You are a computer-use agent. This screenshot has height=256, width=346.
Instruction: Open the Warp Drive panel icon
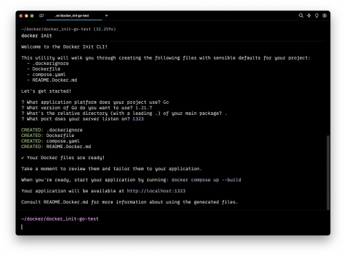pyautogui.click(x=42, y=16)
